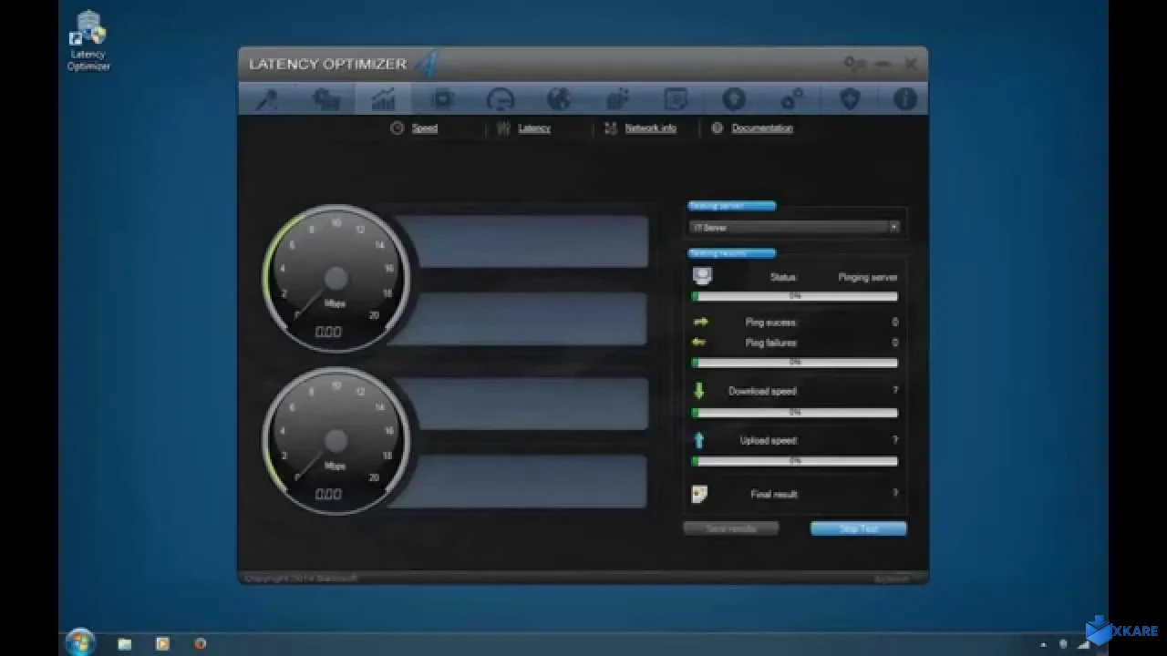The width and height of the screenshot is (1167, 656).
Task: Click the Stop Test button
Action: (859, 528)
